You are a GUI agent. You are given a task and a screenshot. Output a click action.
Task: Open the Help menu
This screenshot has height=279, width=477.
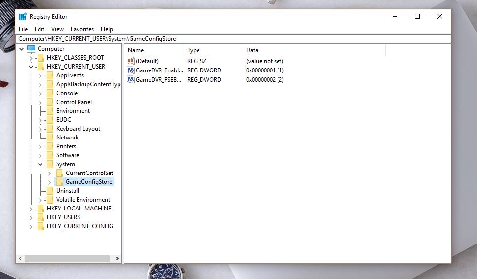pyautogui.click(x=107, y=29)
